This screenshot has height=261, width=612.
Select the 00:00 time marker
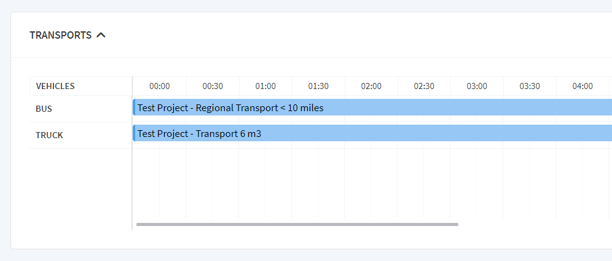pos(160,86)
